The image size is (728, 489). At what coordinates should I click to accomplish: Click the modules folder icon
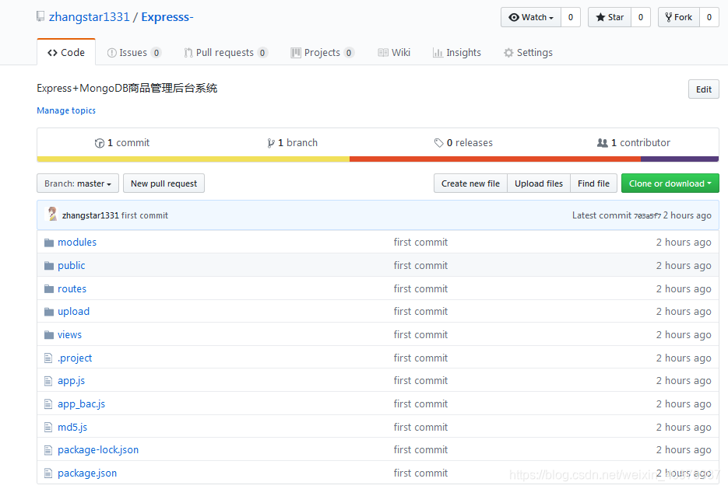click(x=49, y=243)
